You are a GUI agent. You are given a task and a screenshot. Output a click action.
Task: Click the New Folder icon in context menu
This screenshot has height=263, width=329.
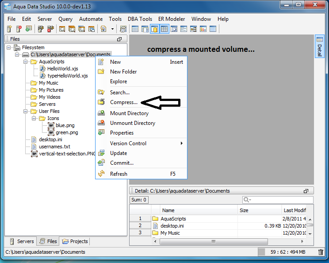[x=101, y=71]
